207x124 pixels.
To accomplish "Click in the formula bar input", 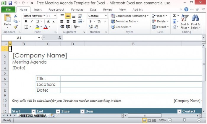I will coord(132,38).
